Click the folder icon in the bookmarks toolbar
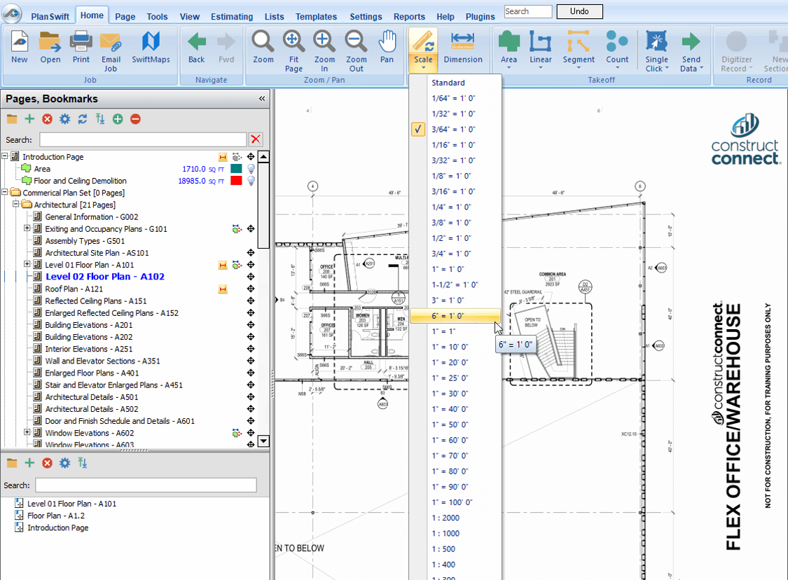 pyautogui.click(x=12, y=463)
